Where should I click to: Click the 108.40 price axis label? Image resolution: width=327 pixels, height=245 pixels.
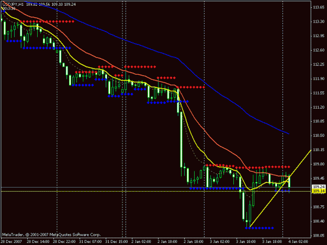pos(319,221)
